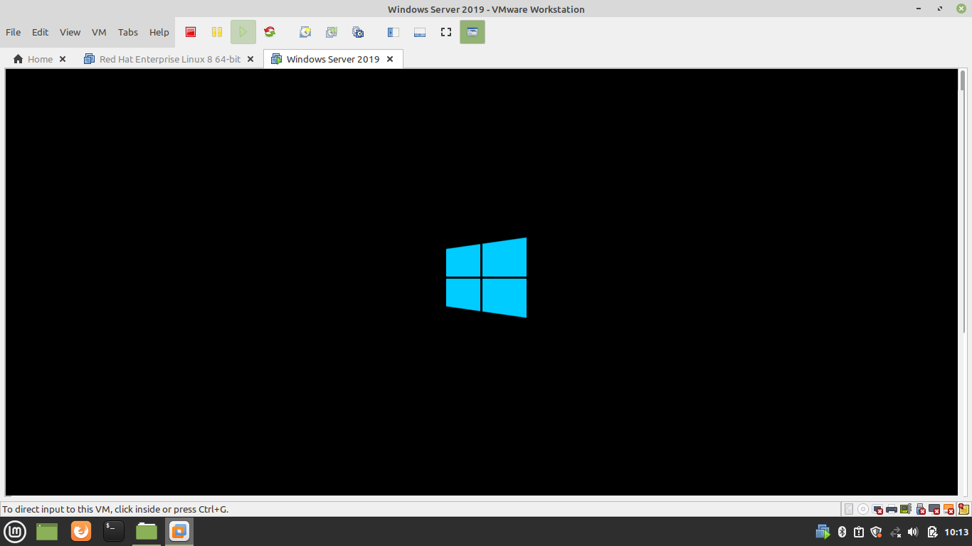Open the file manager folder icon in the panel
This screenshot has height=546, width=972.
pos(147,531)
